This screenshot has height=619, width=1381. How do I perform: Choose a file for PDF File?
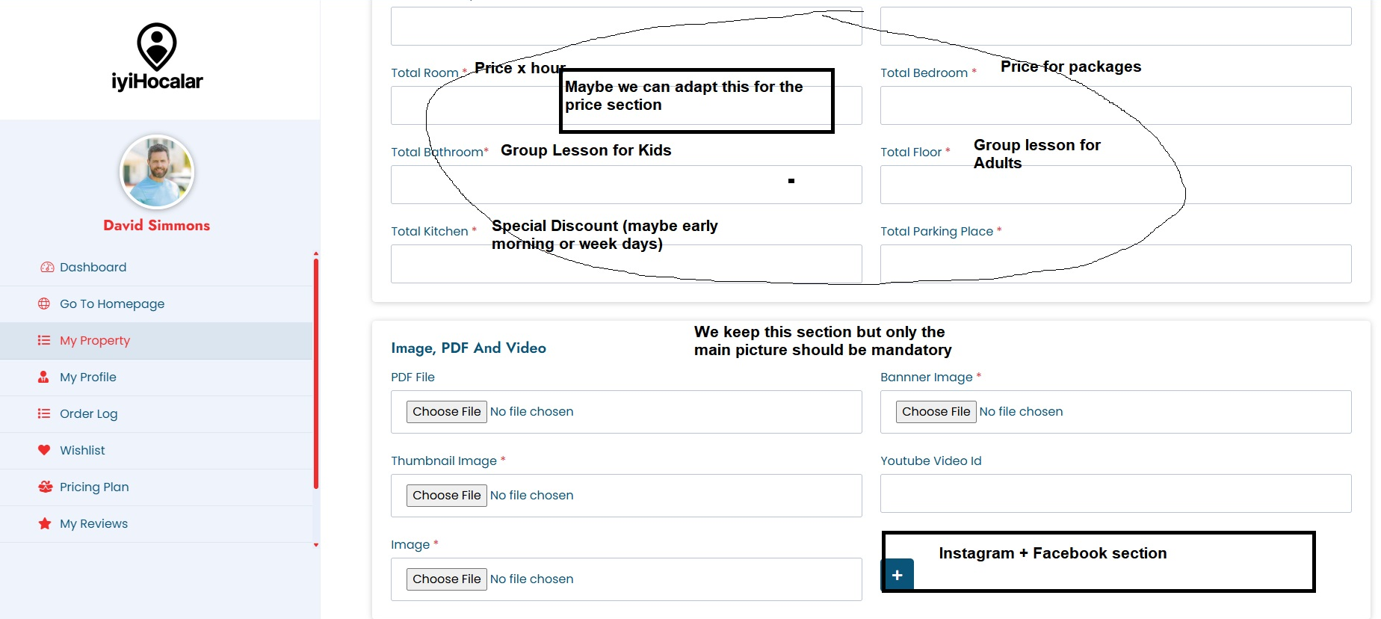point(447,412)
